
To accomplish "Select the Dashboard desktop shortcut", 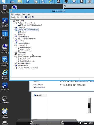I will [5, 35].
